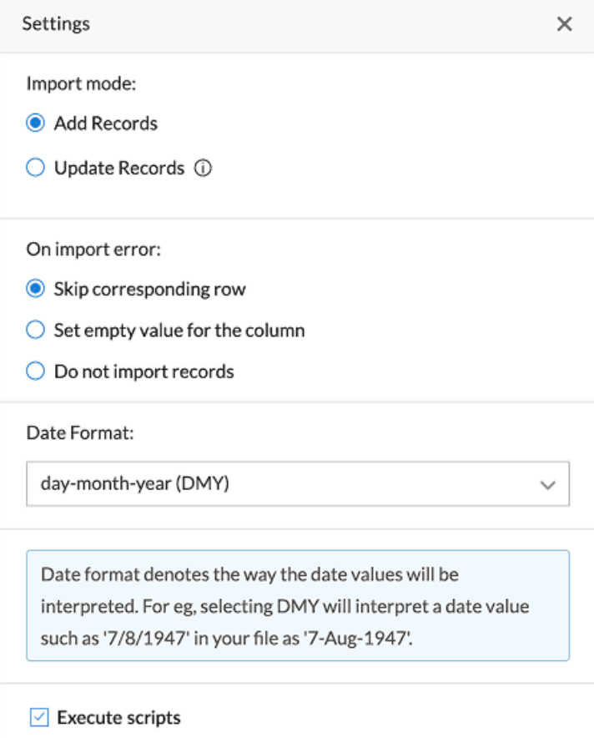This screenshot has height=738, width=594.
Task: Choose the Update Records radio button
Action: point(35,169)
